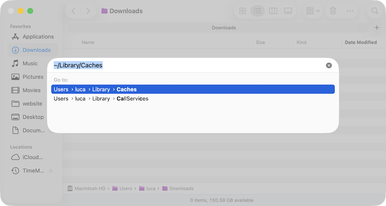Open the Time Machine volume in the sidebar
Image resolution: width=386 pixels, height=206 pixels.
28,171
